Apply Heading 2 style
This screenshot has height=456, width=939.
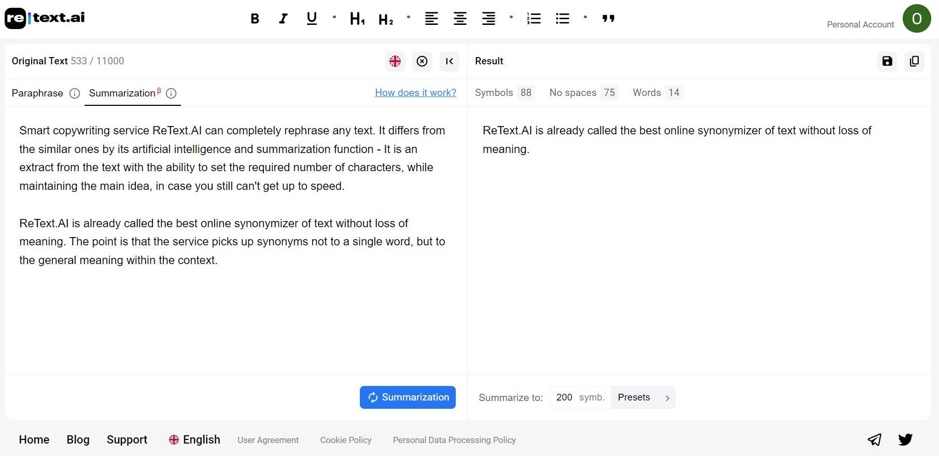click(386, 20)
